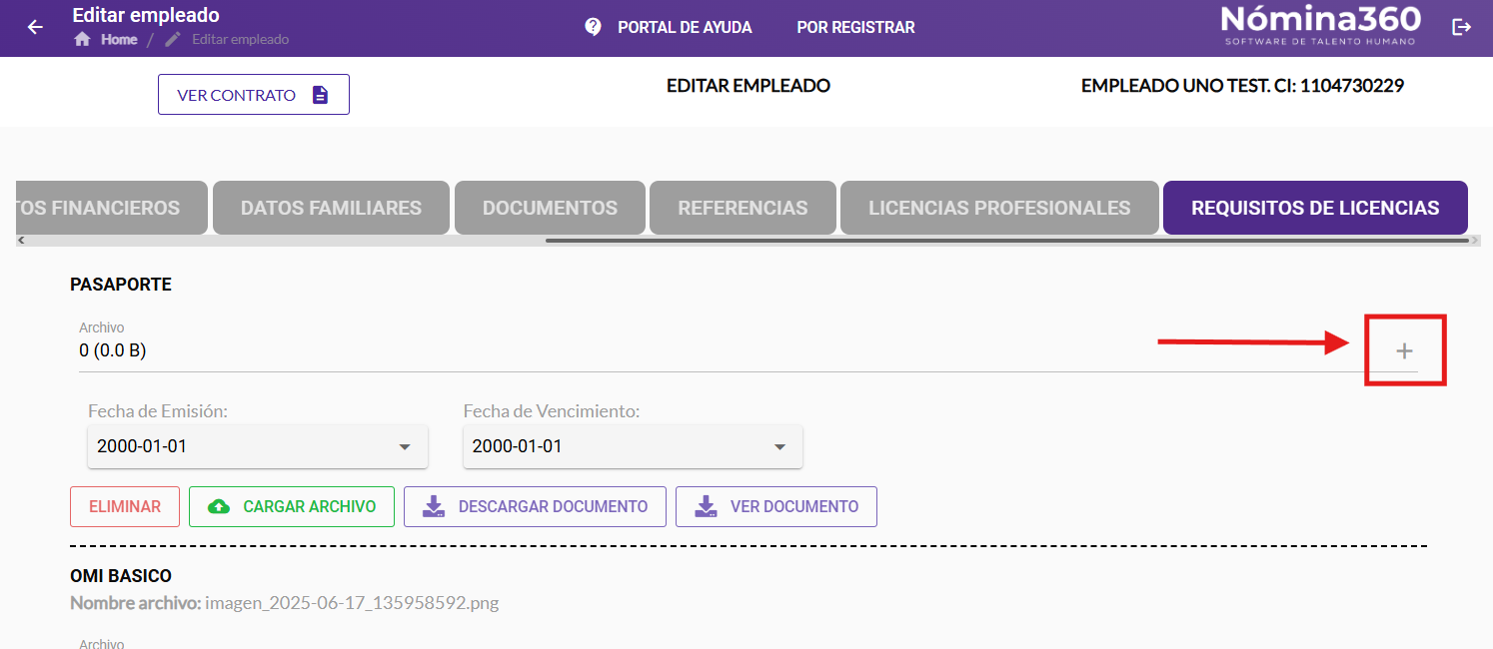The height and width of the screenshot is (649, 1493).
Task: Select the Requisitos de Licencias tab
Action: pyautogui.click(x=1315, y=208)
